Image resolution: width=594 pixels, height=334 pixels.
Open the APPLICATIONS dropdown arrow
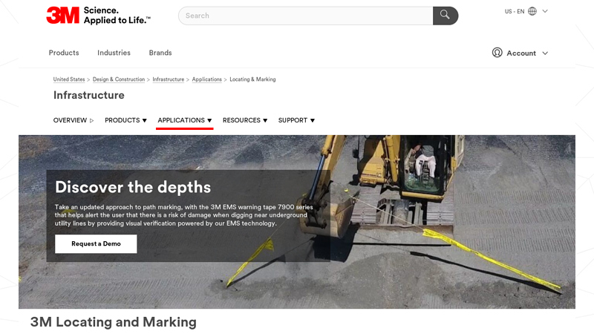209,120
